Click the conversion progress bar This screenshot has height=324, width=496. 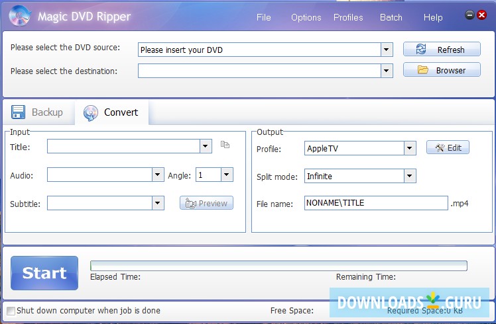(279, 266)
